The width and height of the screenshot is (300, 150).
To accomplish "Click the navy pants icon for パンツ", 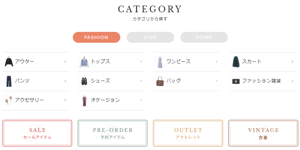I will (x=8, y=81).
